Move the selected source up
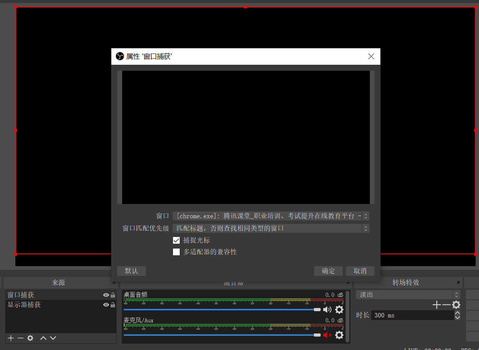Screen dimensions: 479x350 [43, 338]
